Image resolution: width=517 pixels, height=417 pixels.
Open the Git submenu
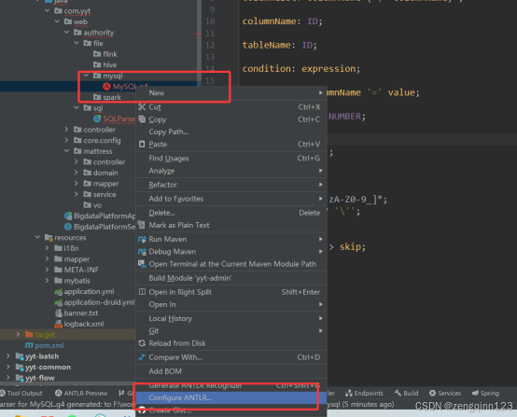[231, 330]
